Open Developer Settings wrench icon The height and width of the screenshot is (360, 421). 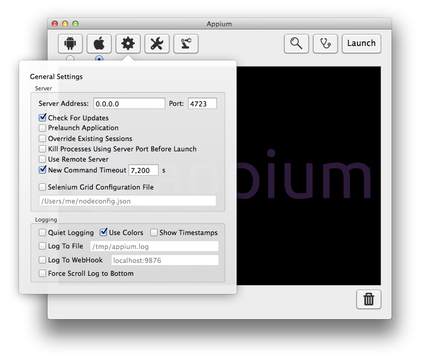[157, 44]
